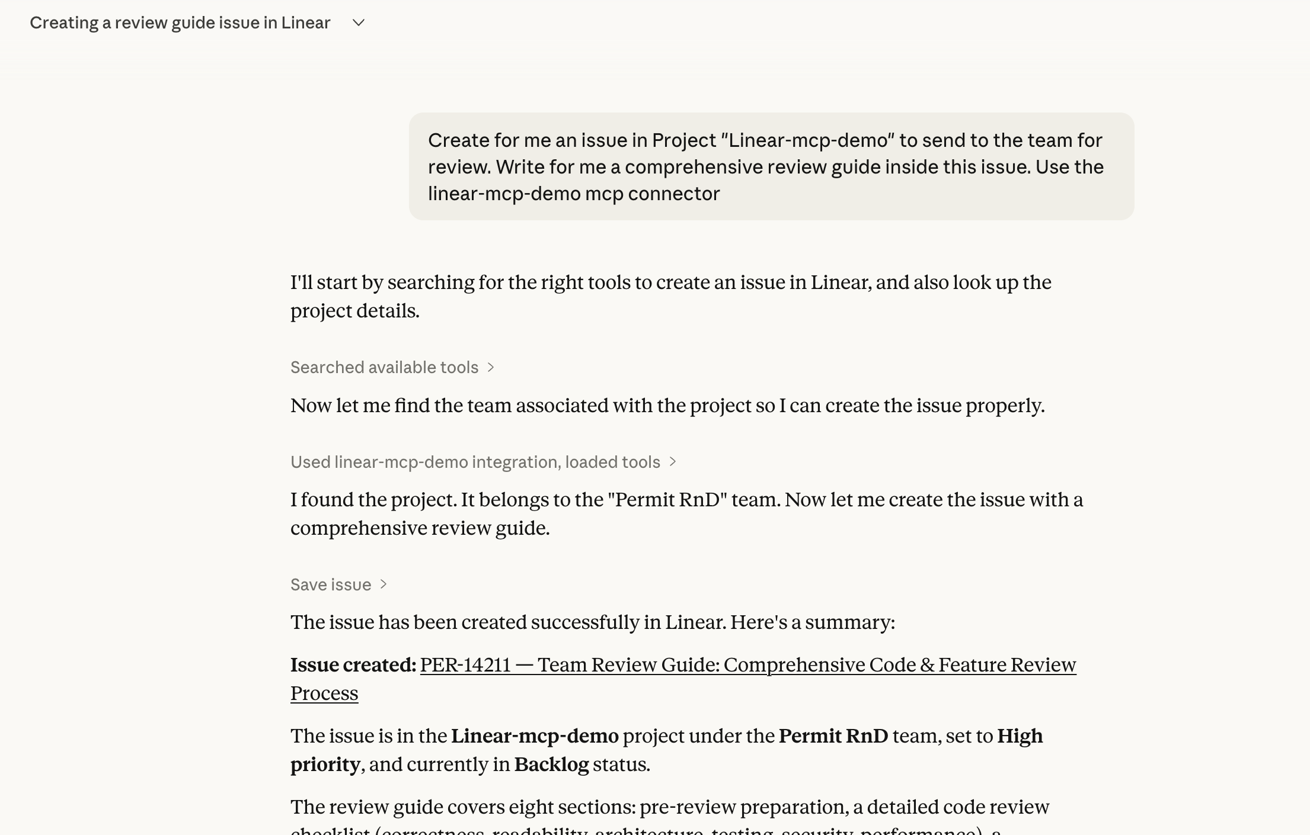This screenshot has height=835, width=1310.
Task: Expand the "Used linear-mcp-demo integration, loaded tools" step
Action: click(475, 462)
